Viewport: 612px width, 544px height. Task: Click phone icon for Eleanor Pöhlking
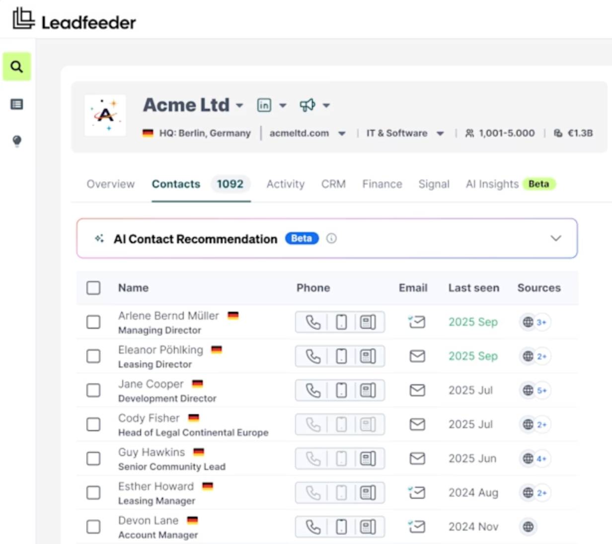313,357
